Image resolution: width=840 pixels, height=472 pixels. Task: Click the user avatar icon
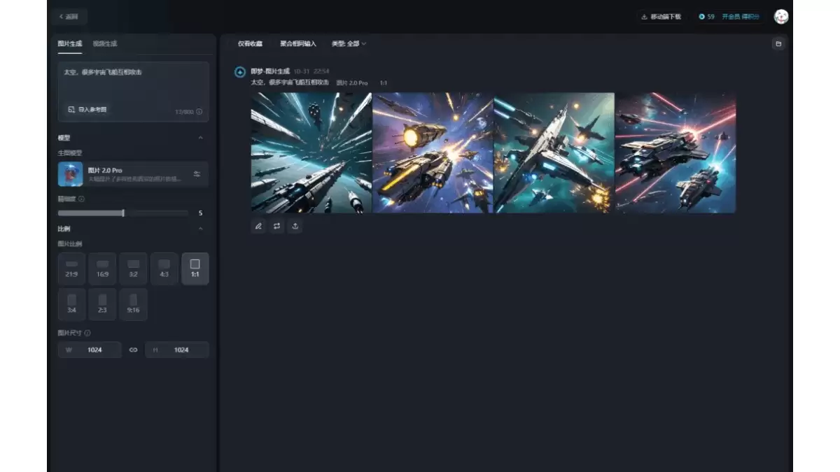click(x=781, y=16)
